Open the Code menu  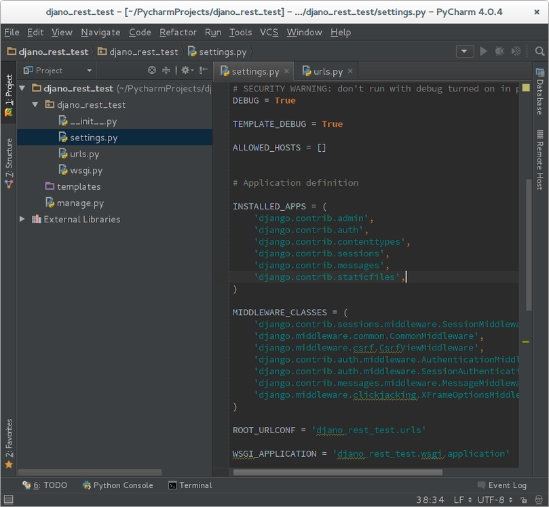click(140, 32)
